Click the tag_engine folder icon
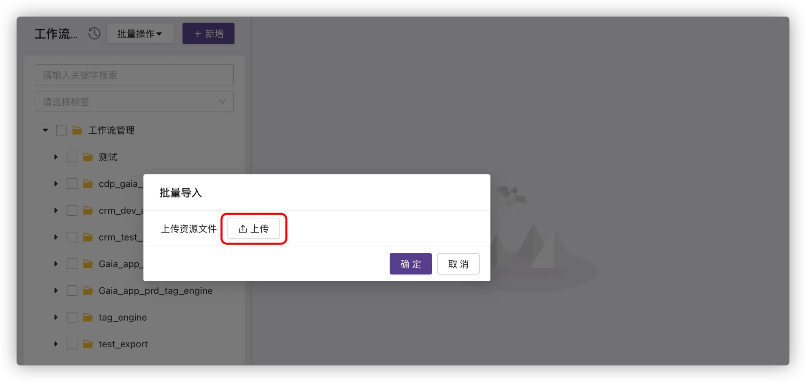Screen dimensions: 806x382 pos(88,318)
